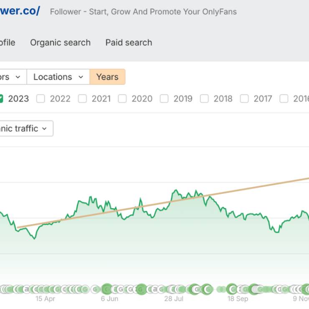This screenshot has height=309, width=309.
Task: Tick the 2020 year checkbox
Action: (x=122, y=99)
